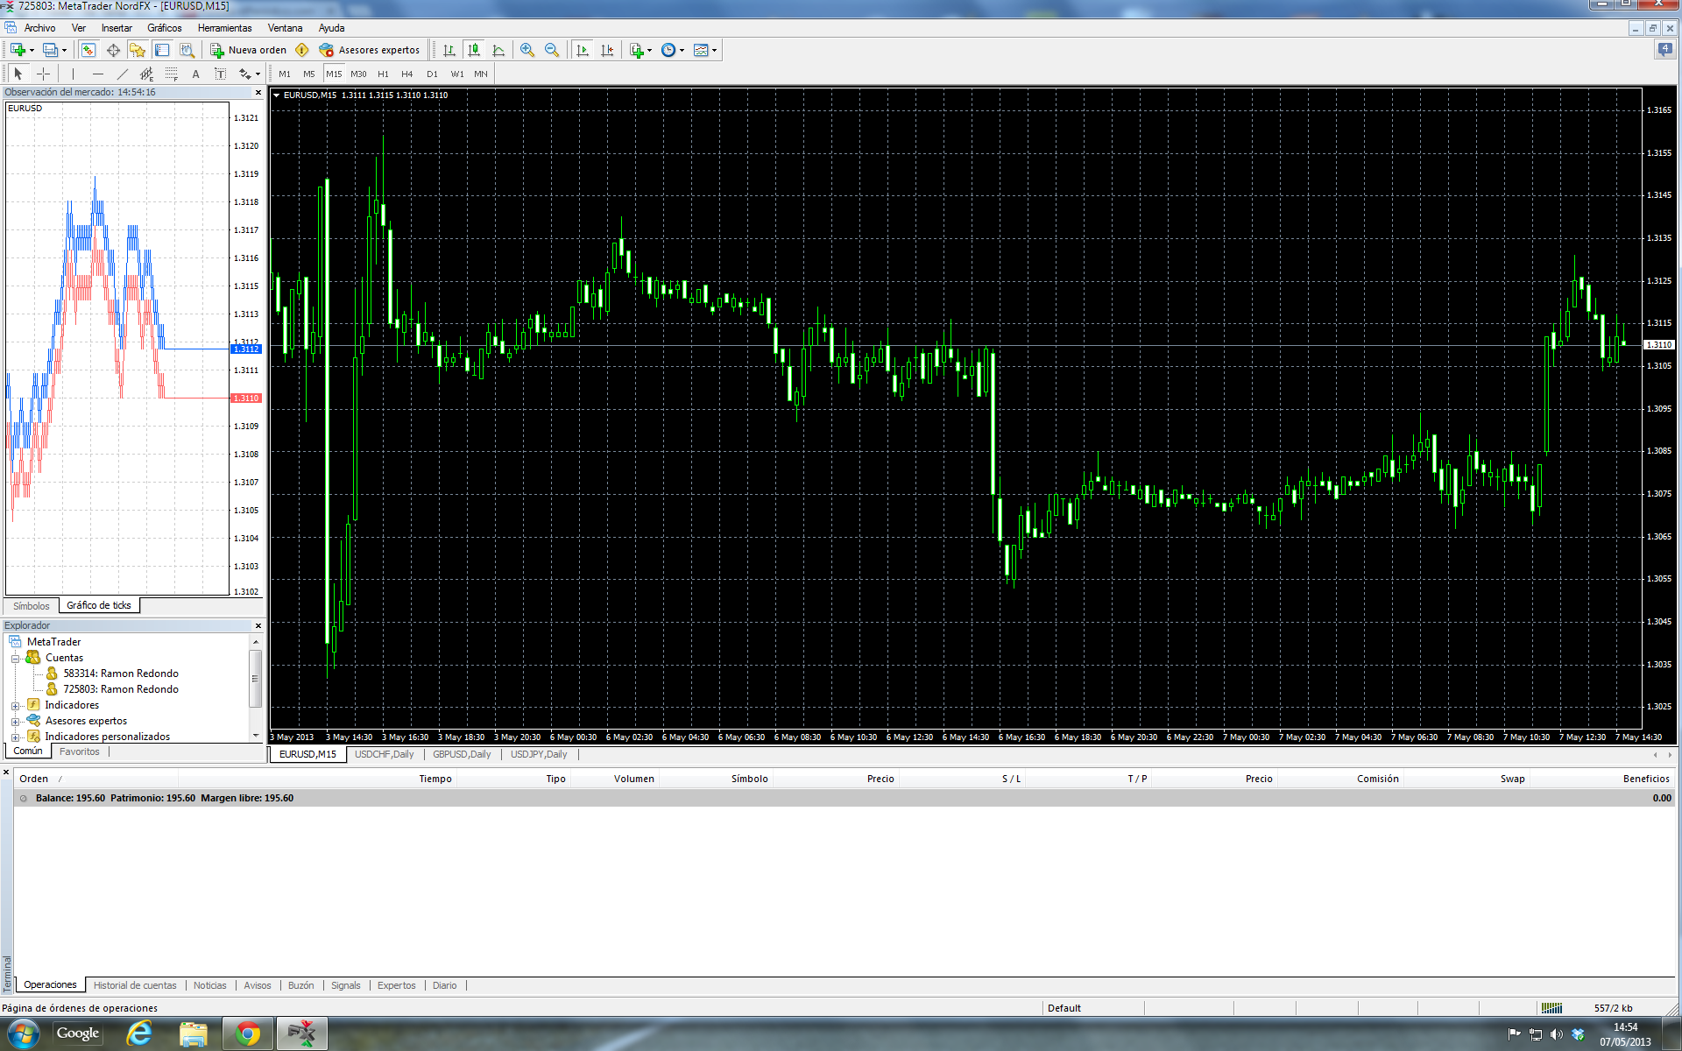Switch chart to line chart mode
The height and width of the screenshot is (1051, 1682).
(x=498, y=50)
